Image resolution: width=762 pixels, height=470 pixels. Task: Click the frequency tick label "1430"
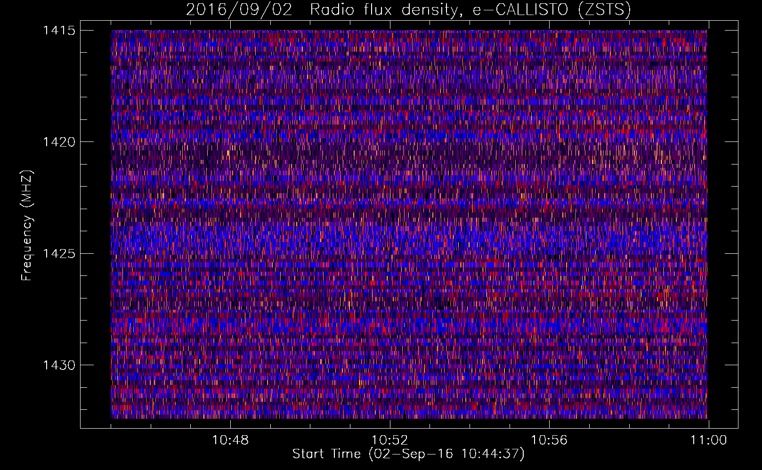[59, 365]
